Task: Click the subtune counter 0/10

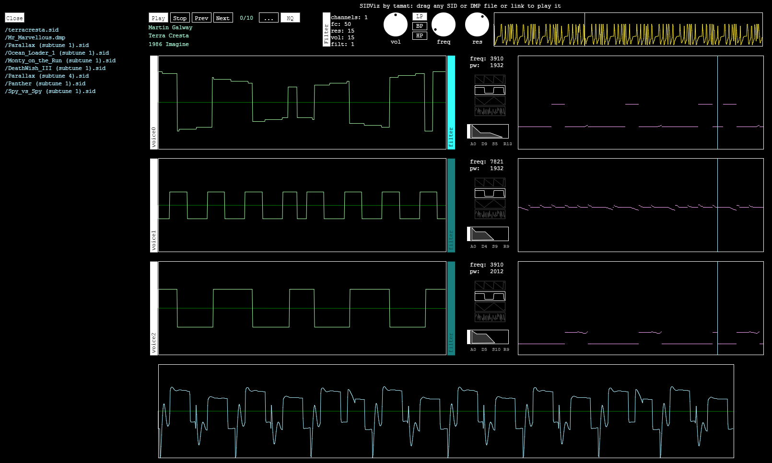Action: tap(246, 18)
